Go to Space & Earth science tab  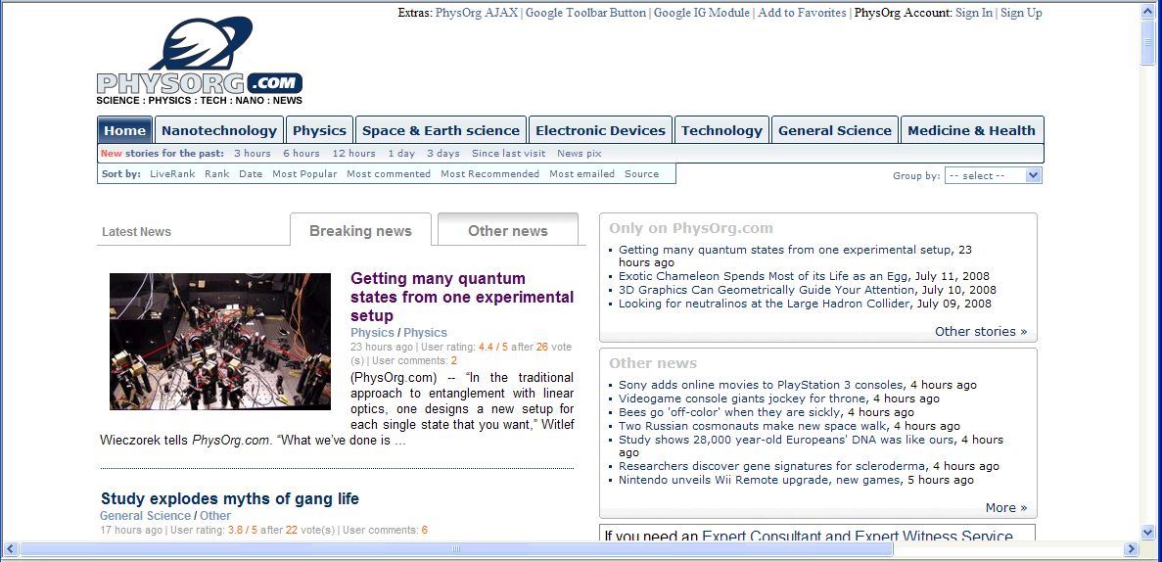tap(441, 130)
